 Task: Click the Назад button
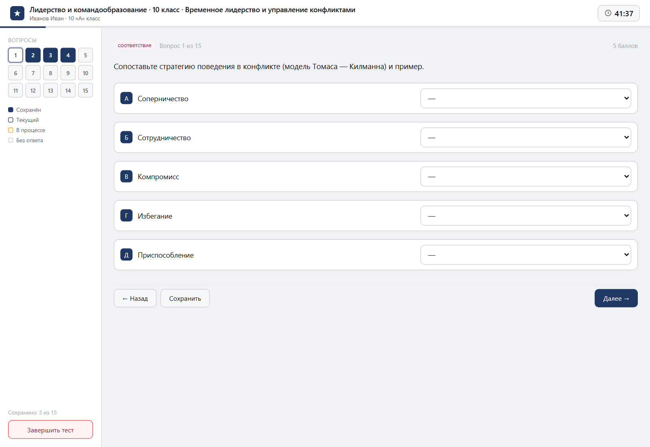coord(135,298)
